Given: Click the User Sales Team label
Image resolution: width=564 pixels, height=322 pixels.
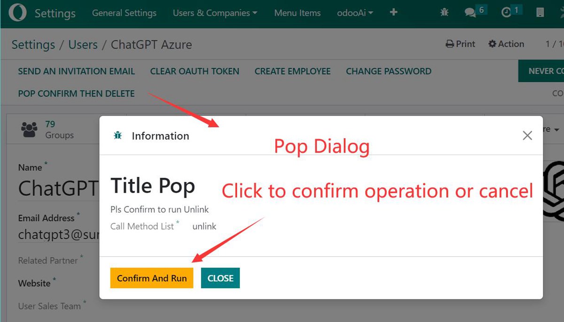Looking at the screenshot, I should pyautogui.click(x=49, y=306).
